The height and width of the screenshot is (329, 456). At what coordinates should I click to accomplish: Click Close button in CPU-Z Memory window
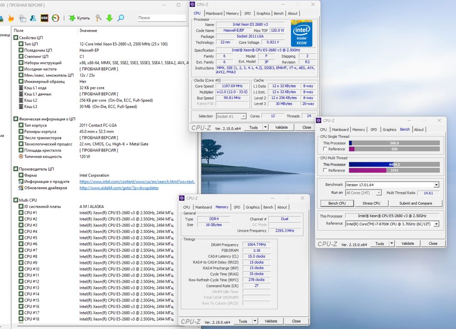pyautogui.click(x=296, y=321)
